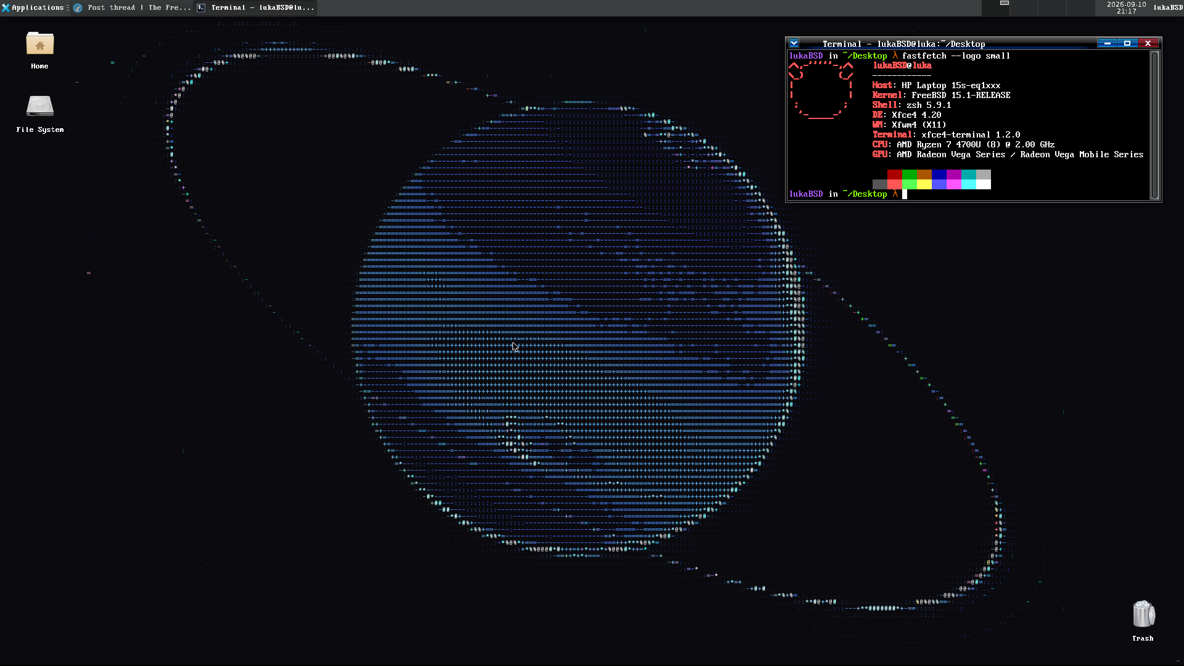Activate the Terminal taskbar button in panel
Image resolution: width=1184 pixels, height=666 pixels.
255,7
